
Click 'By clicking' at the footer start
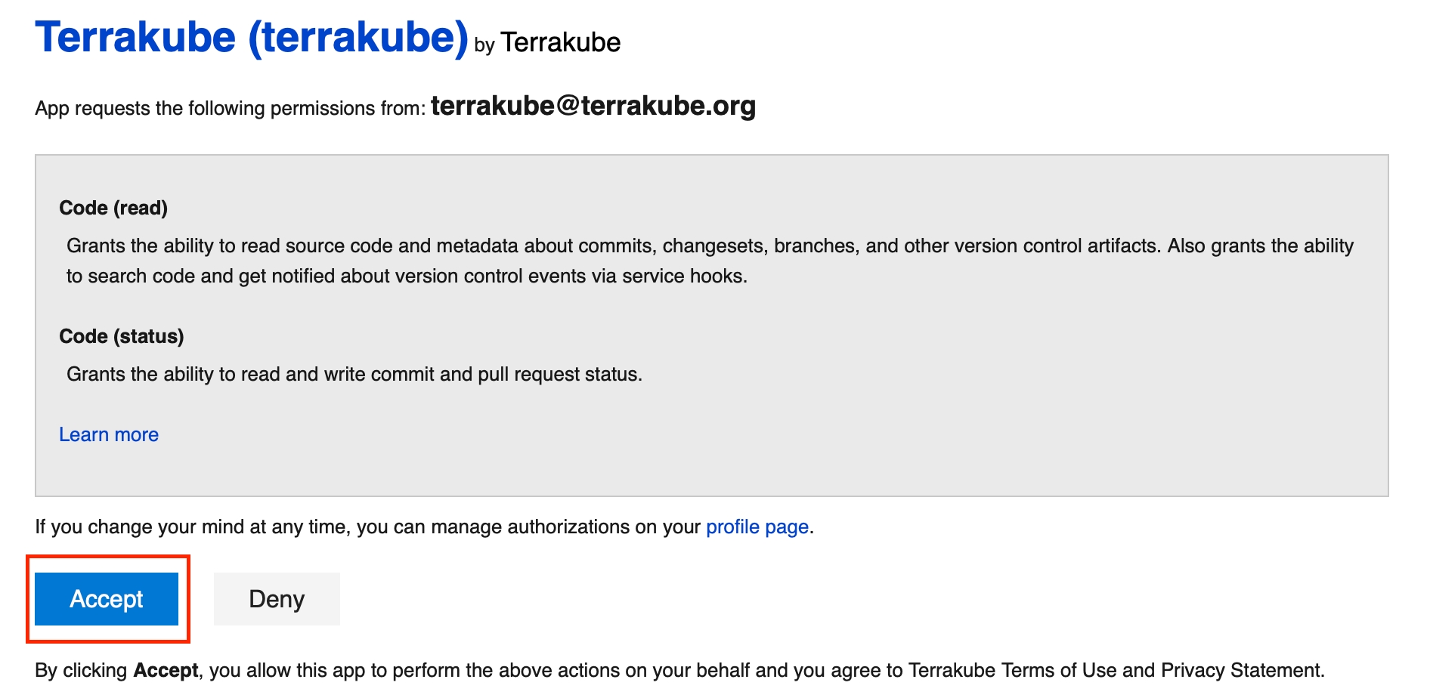pyautogui.click(x=81, y=670)
